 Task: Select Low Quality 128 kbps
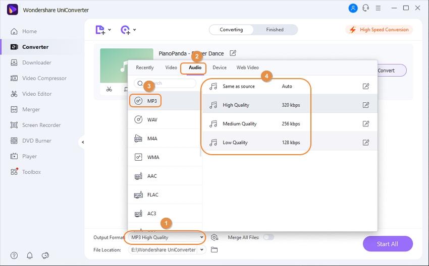[x=290, y=142]
